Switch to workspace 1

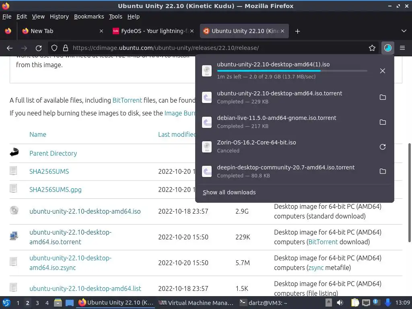click(18, 303)
